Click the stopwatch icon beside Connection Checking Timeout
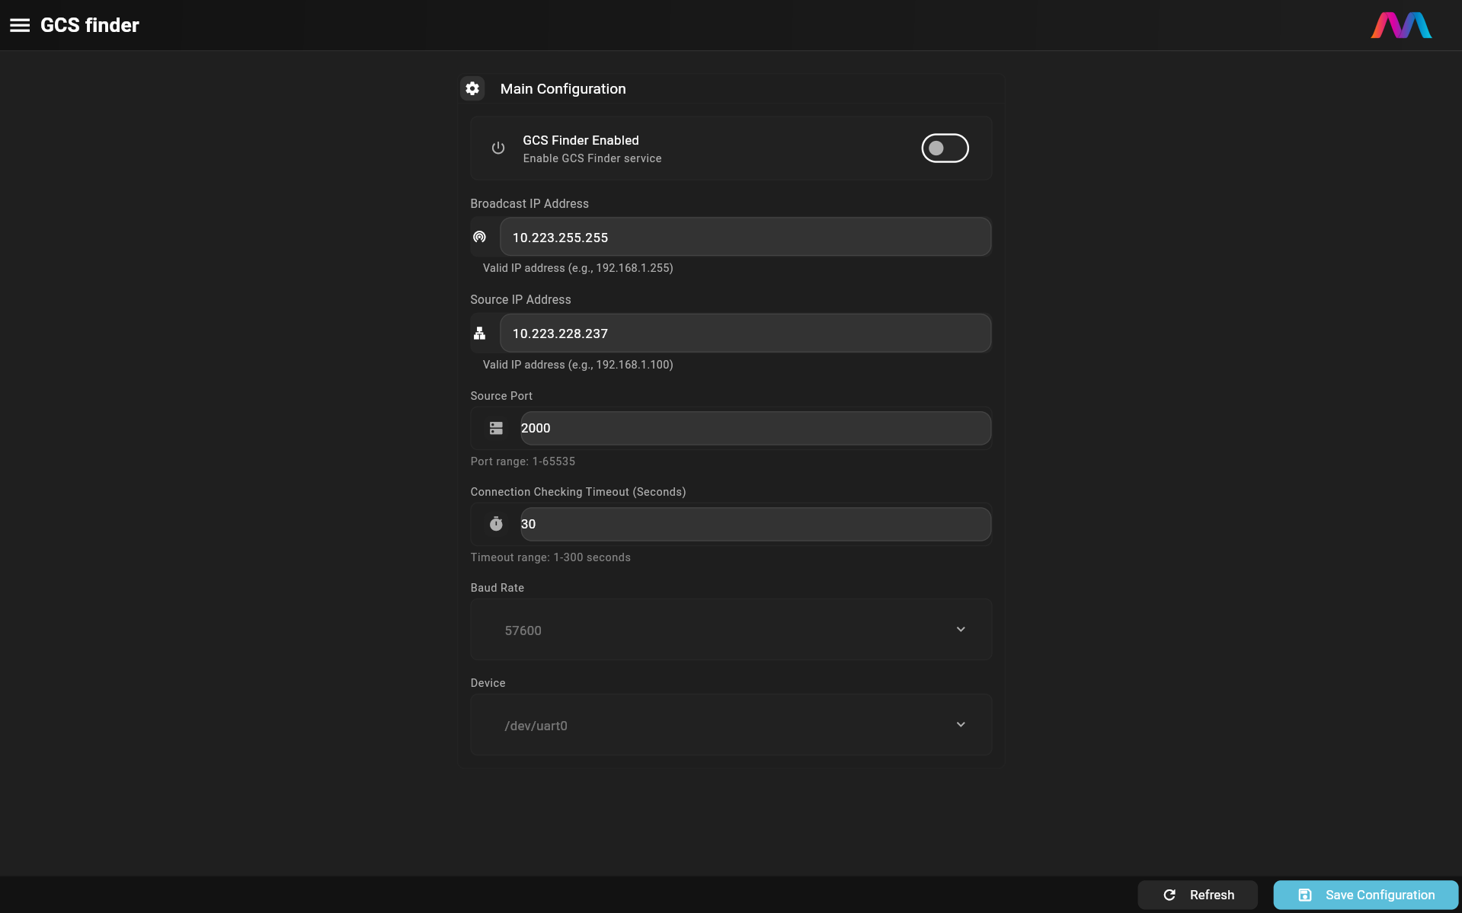 496,524
